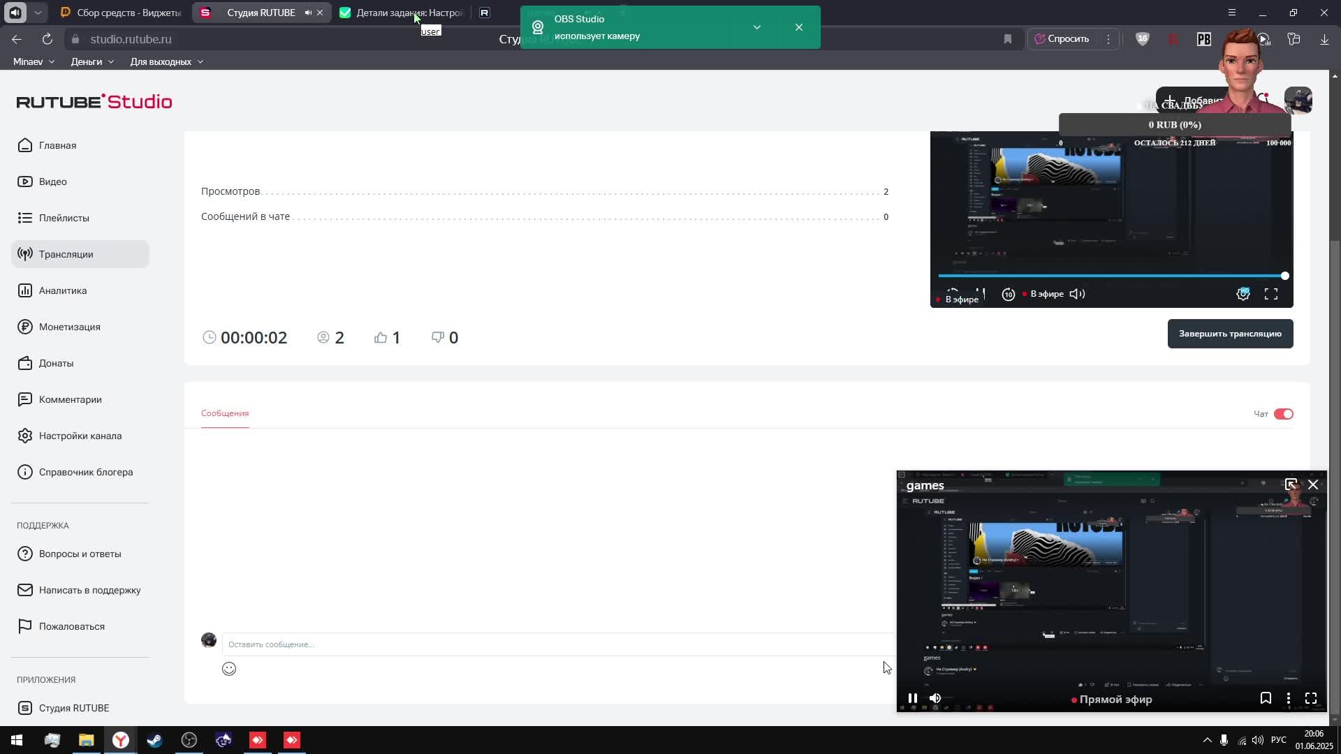Switch to the Сообщения tab
Image resolution: width=1341 pixels, height=754 pixels.
pyautogui.click(x=225, y=413)
